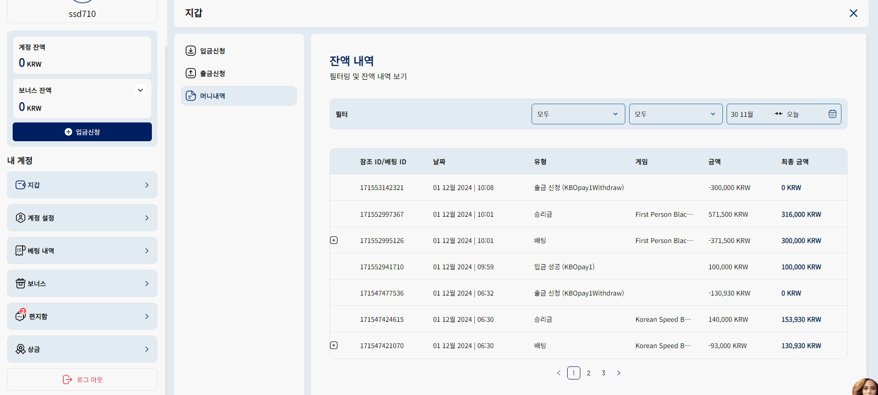878x395 pixels.
Task: Click the mailbox chat icon with badge
Action: 21,315
